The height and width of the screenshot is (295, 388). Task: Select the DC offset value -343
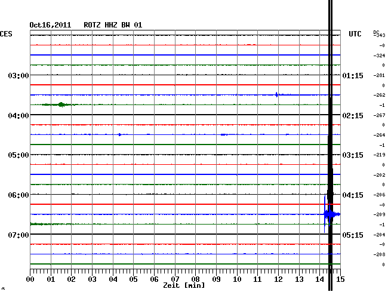[380, 35]
